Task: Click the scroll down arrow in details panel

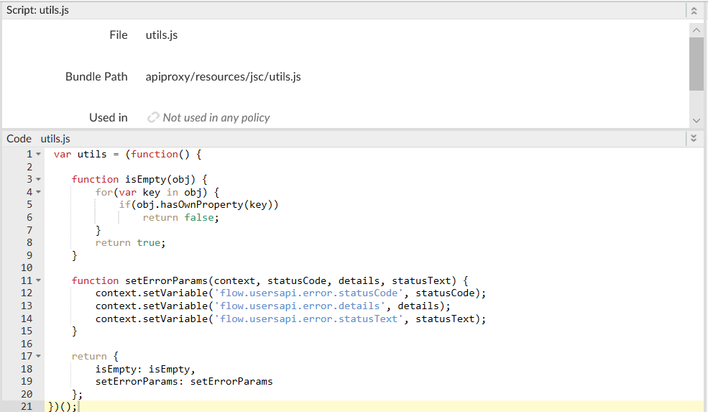Action: [696, 121]
